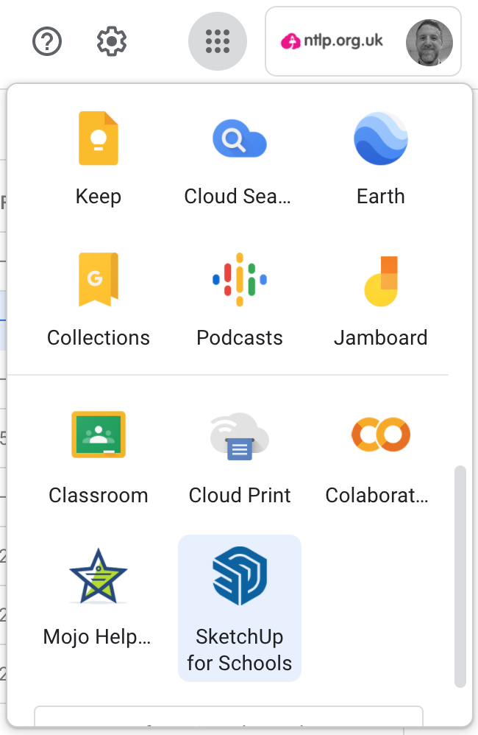Open Google Earth
The image size is (478, 735).
coord(381,159)
